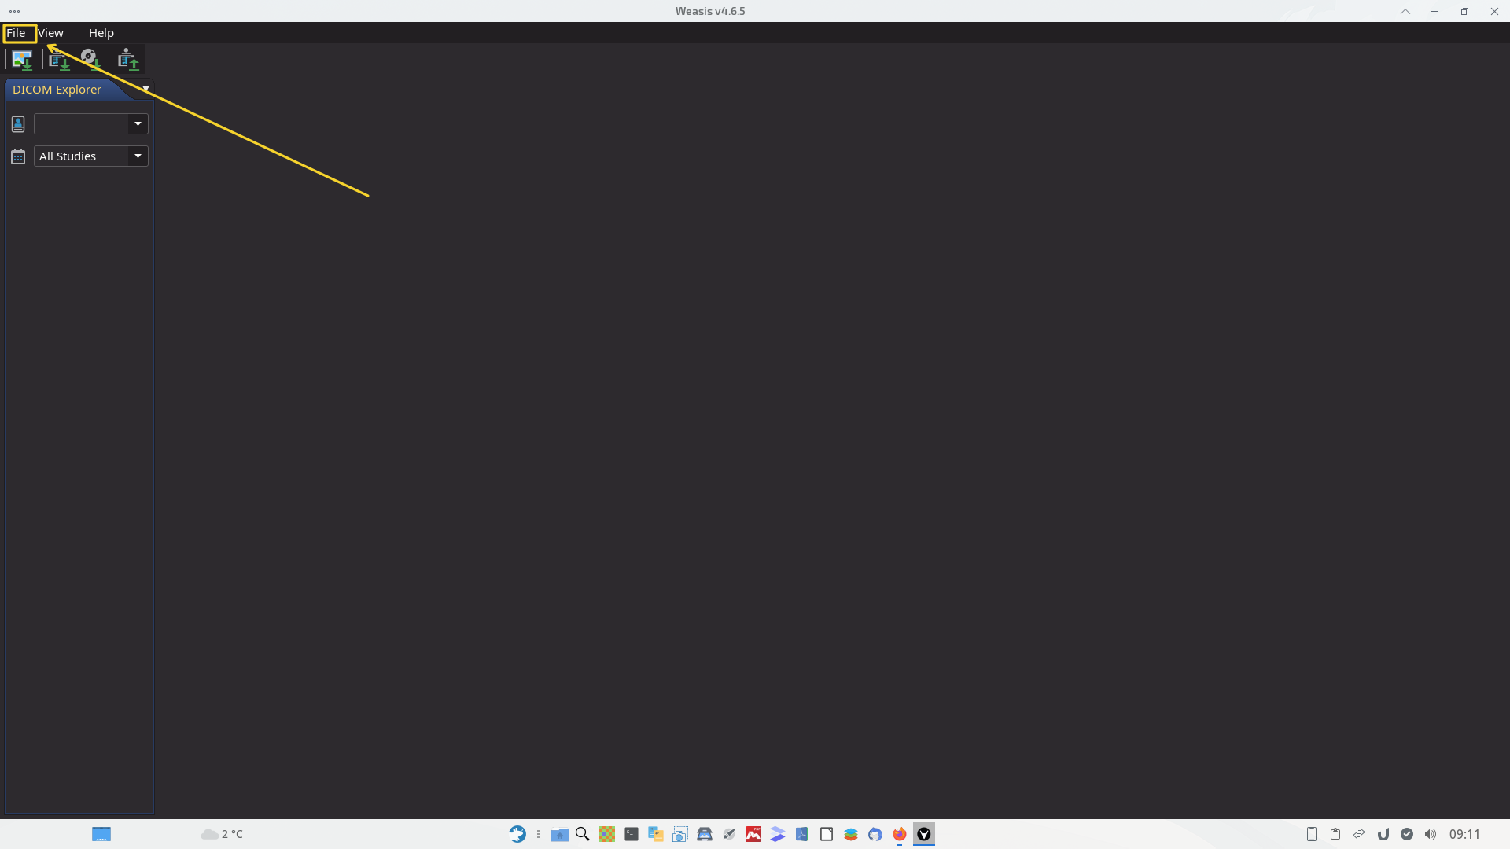Click the DICOM export toolbar icon
Viewport: 1510px width, 849px height.
click(128, 60)
